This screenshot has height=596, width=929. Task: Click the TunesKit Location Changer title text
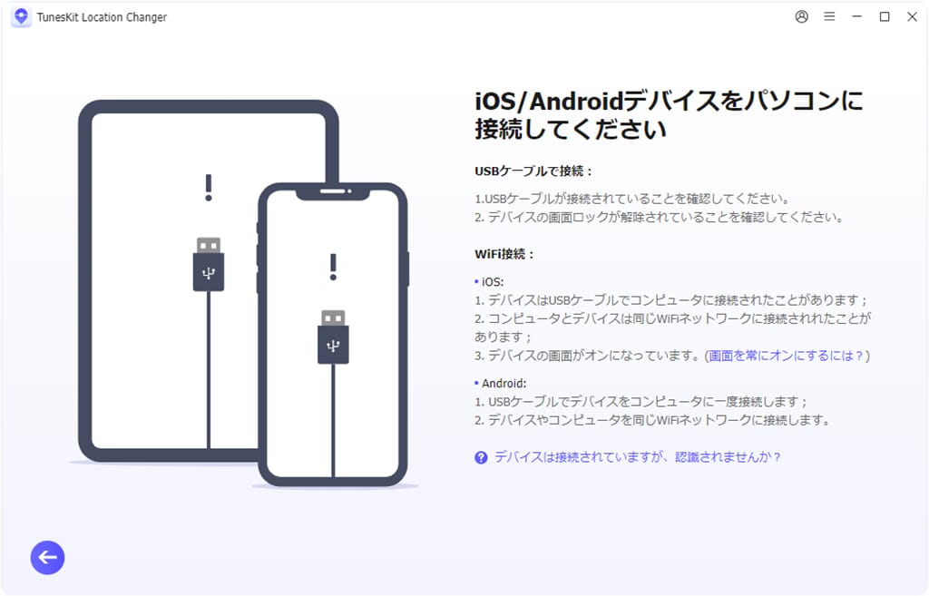(102, 17)
